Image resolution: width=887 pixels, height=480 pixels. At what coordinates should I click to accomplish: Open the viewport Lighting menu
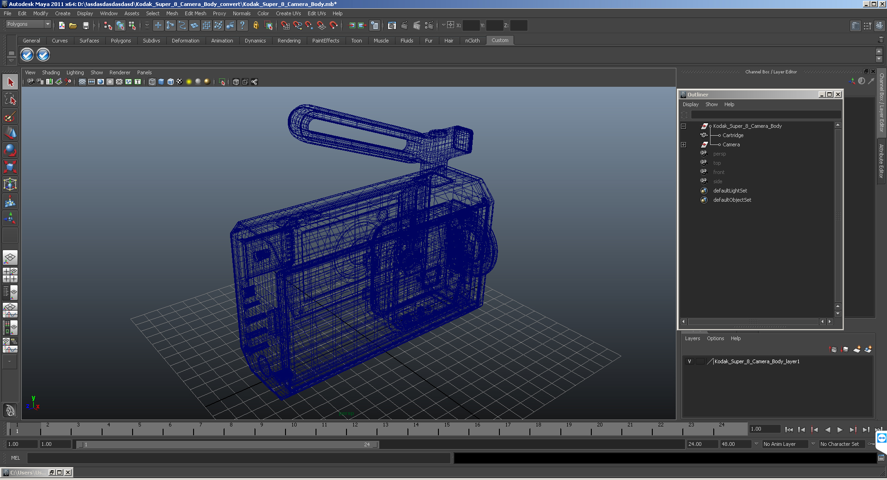(75, 72)
